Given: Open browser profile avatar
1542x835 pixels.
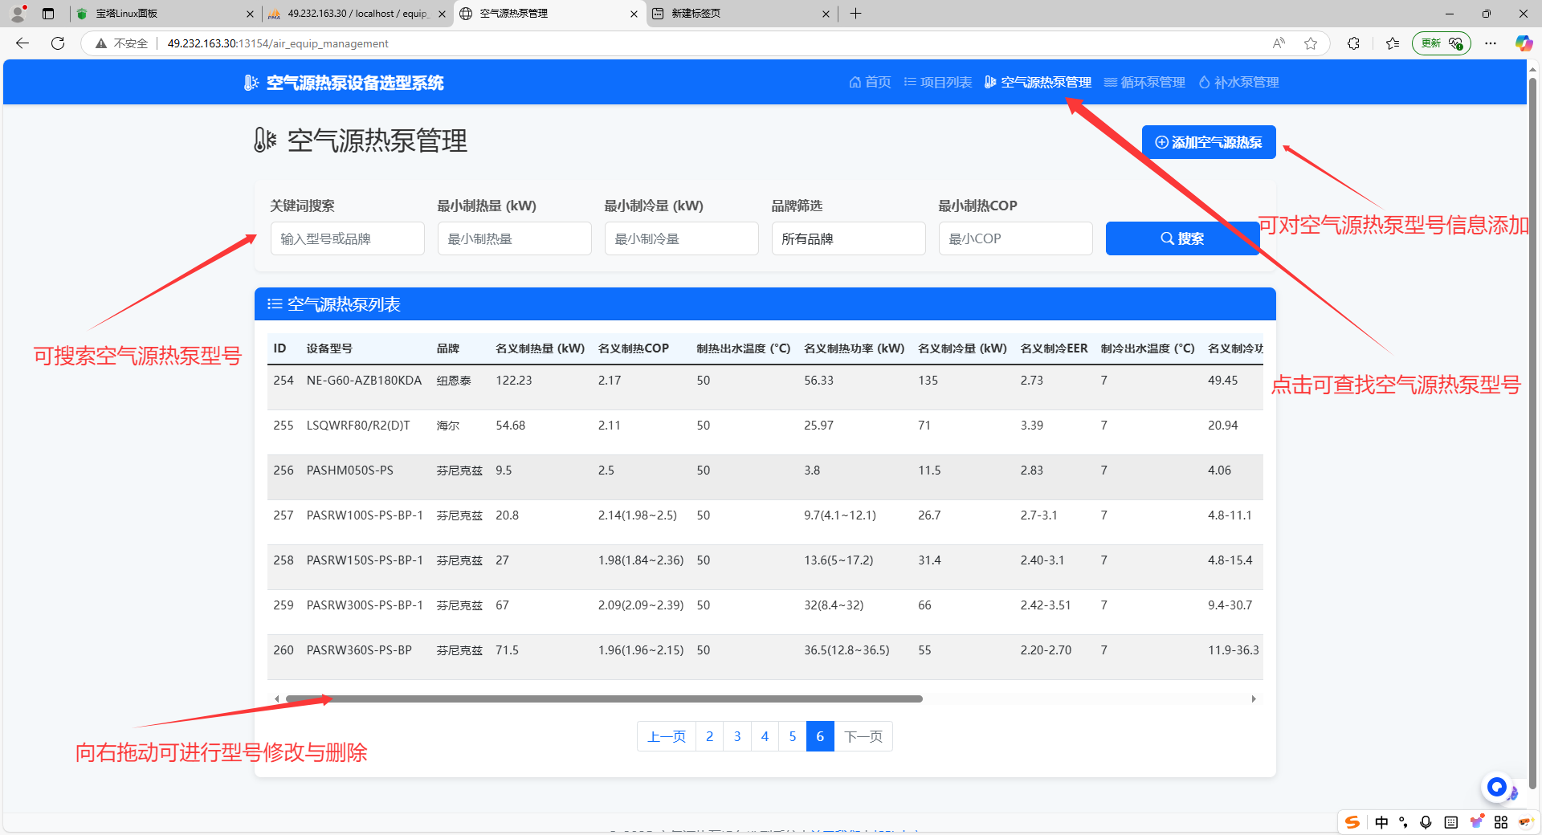Looking at the screenshot, I should 18,14.
